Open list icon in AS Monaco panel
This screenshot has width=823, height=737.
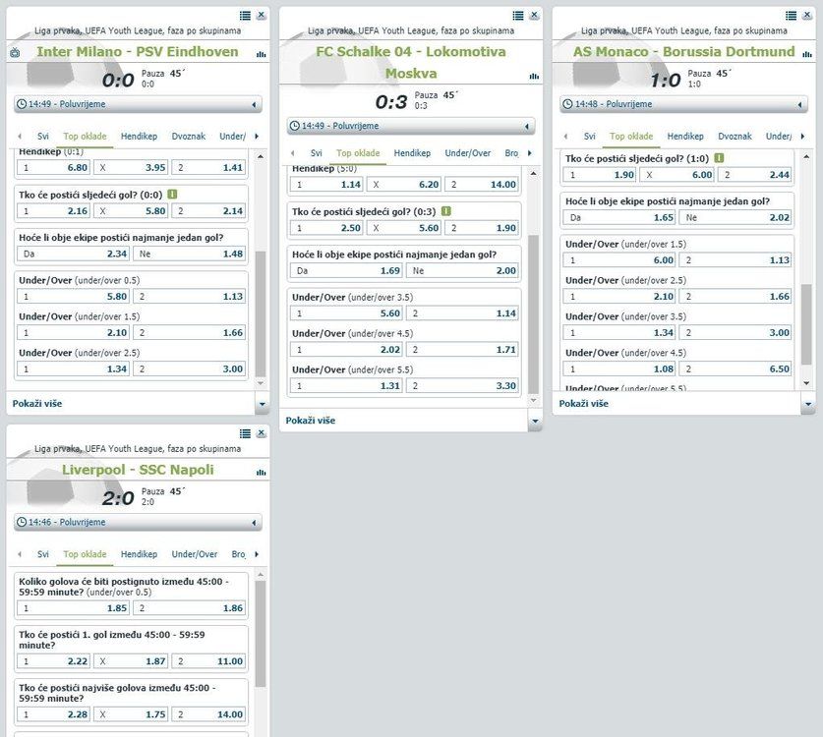(791, 16)
